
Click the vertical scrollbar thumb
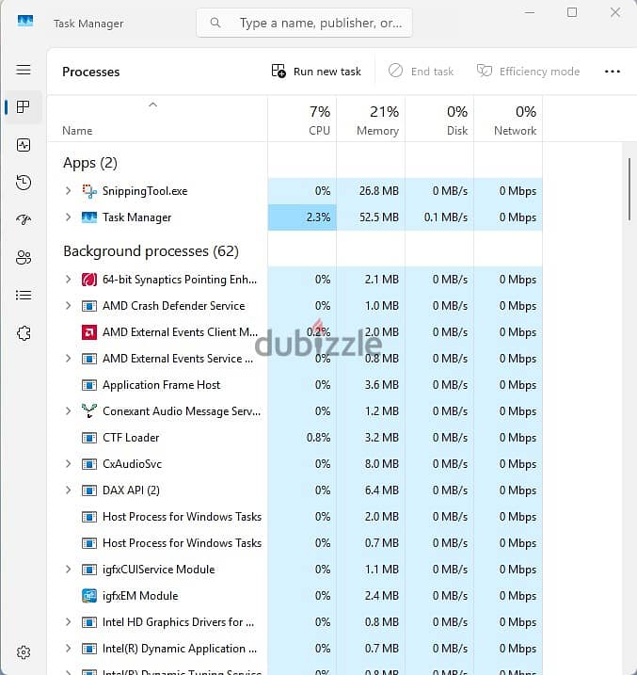pos(629,189)
